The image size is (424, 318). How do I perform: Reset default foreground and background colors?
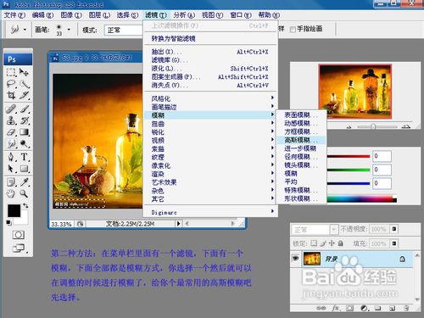(9, 223)
